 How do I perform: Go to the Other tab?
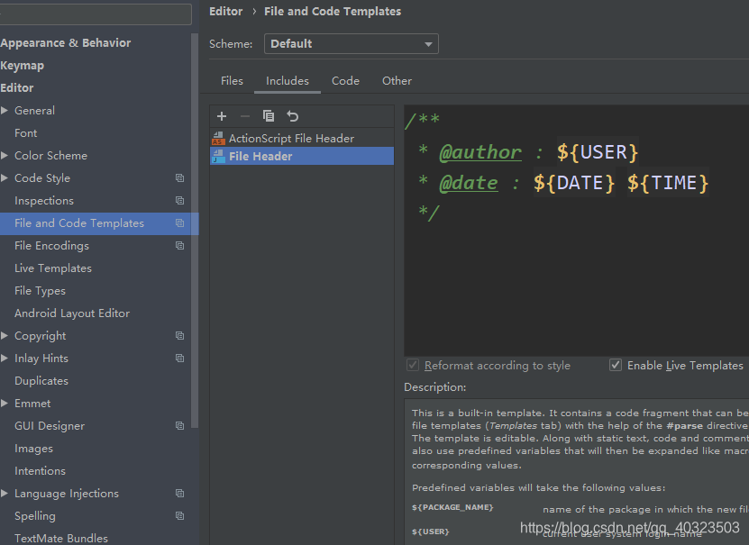[x=397, y=81]
